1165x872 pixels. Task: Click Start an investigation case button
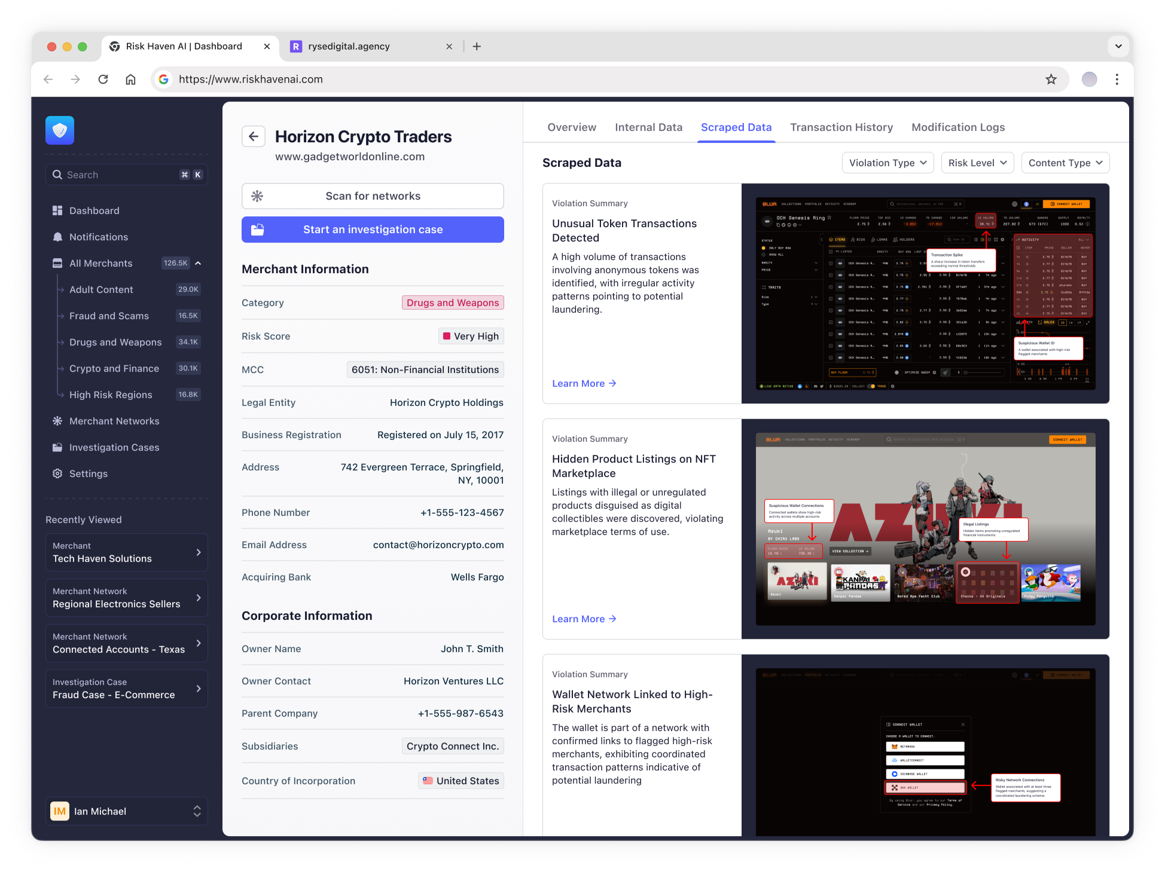pos(373,230)
